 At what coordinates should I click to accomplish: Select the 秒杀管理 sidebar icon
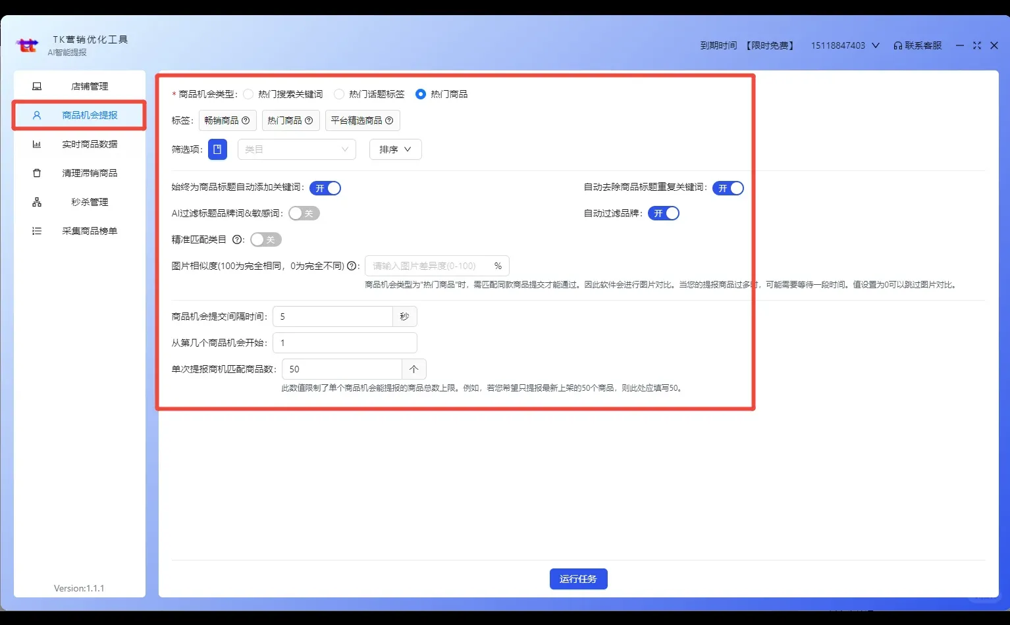click(x=37, y=202)
